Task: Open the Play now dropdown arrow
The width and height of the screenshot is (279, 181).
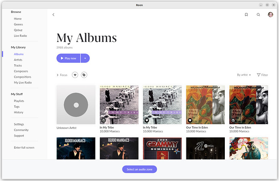Action: (85, 58)
